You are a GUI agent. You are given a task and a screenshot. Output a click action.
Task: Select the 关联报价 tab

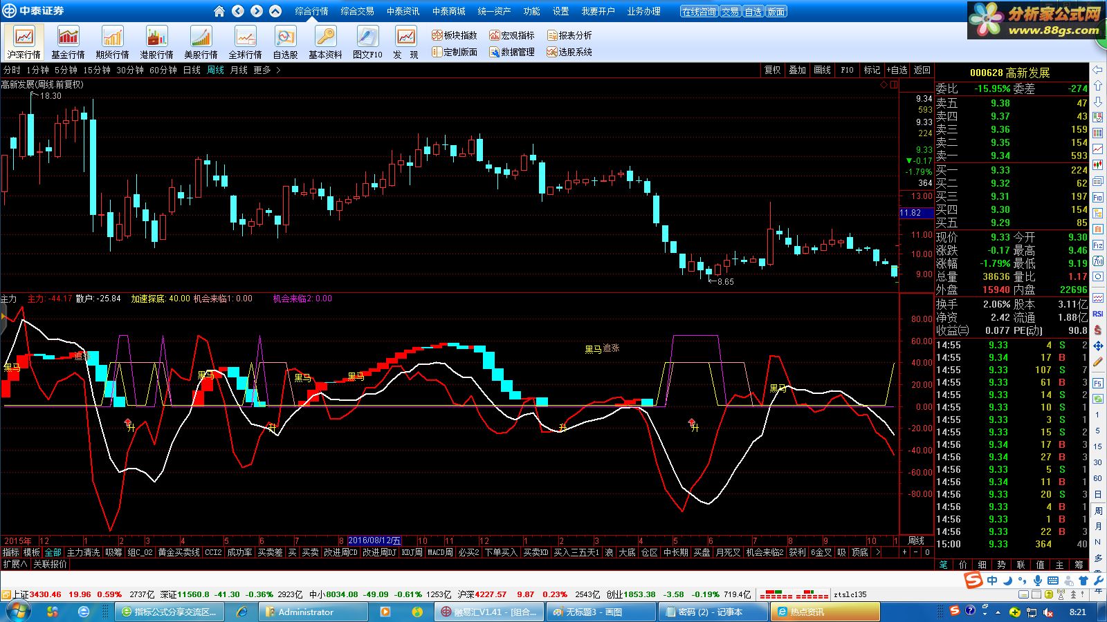(x=50, y=564)
